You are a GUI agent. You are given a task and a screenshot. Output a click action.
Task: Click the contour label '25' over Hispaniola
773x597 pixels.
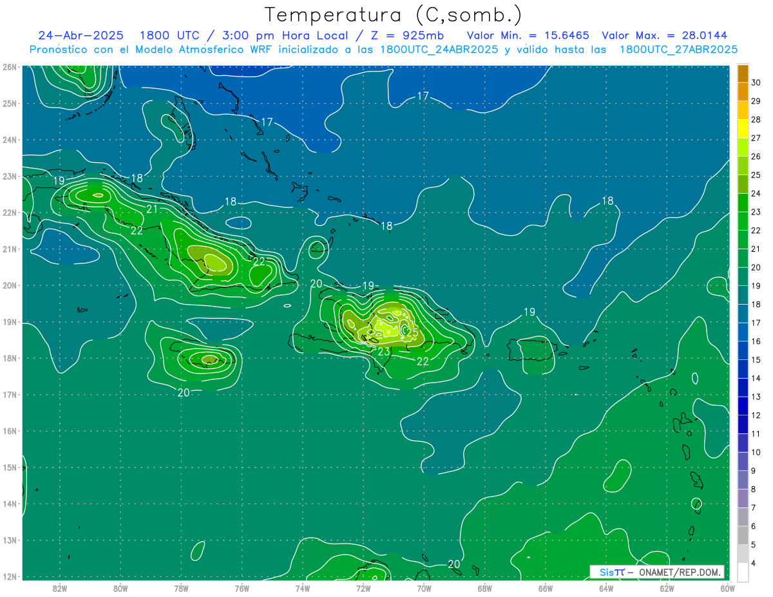coord(412,332)
